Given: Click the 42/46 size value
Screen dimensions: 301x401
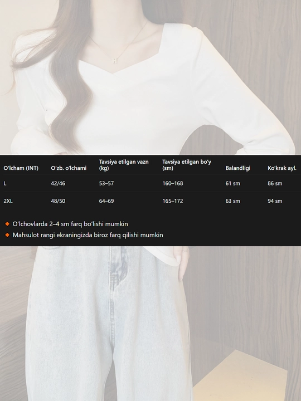Looking at the screenshot, I should tap(58, 183).
